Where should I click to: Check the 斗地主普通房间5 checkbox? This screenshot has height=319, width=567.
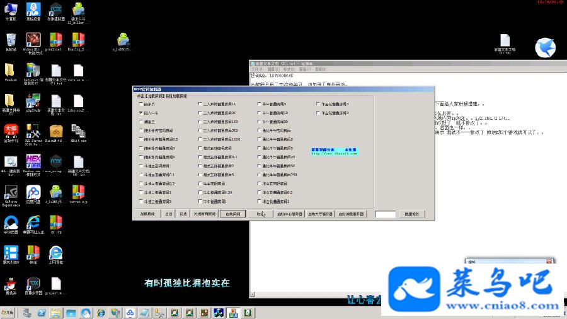pyautogui.click(x=141, y=202)
